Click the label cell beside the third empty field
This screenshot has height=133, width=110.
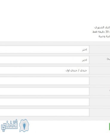click(100, 102)
